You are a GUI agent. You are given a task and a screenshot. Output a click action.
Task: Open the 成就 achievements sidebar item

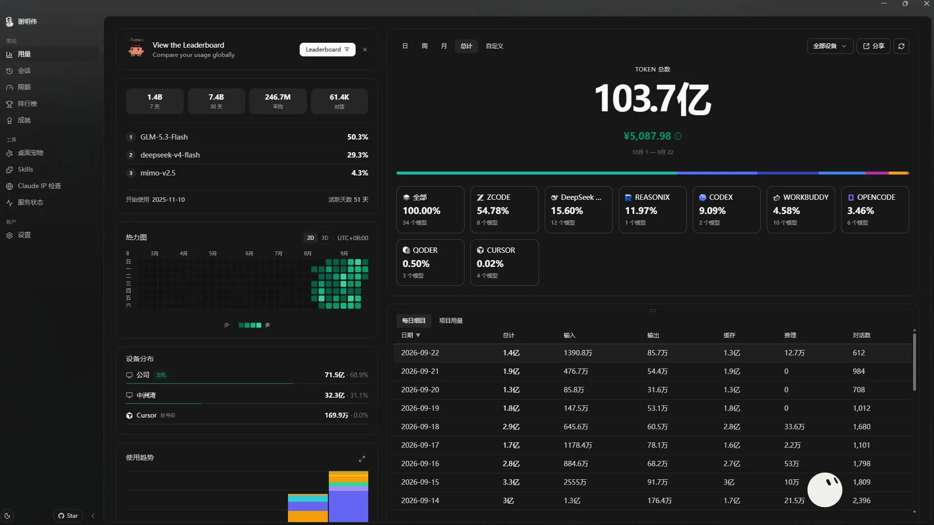pos(51,120)
